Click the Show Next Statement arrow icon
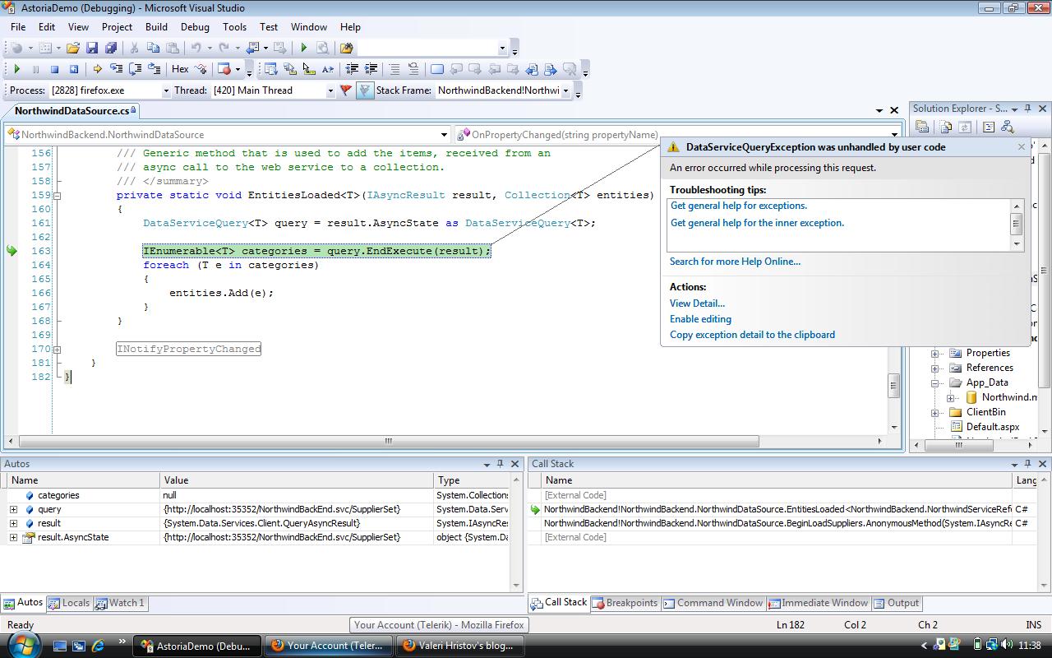 point(97,69)
